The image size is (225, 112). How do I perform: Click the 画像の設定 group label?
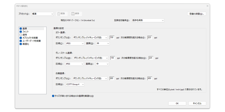[x=59, y=28]
